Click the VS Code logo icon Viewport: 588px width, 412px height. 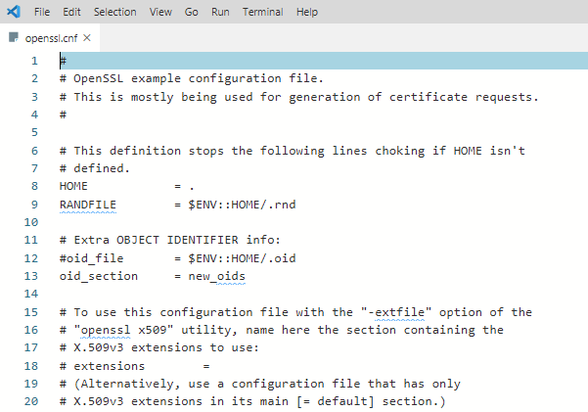tap(14, 12)
